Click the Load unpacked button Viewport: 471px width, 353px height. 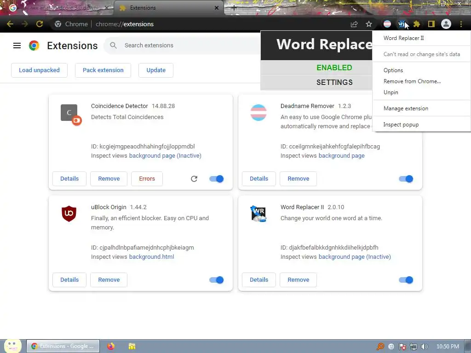[40, 70]
